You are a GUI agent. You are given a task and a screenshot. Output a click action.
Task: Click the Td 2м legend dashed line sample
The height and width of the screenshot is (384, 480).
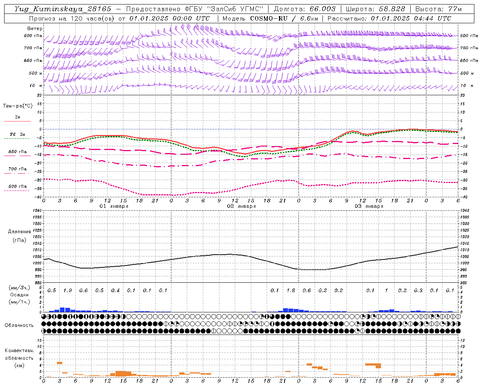point(16,139)
